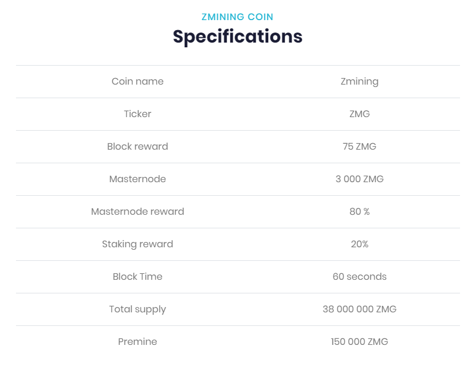Select the Block reward label
Image resolution: width=476 pixels, height=365 pixels.
[x=137, y=146]
